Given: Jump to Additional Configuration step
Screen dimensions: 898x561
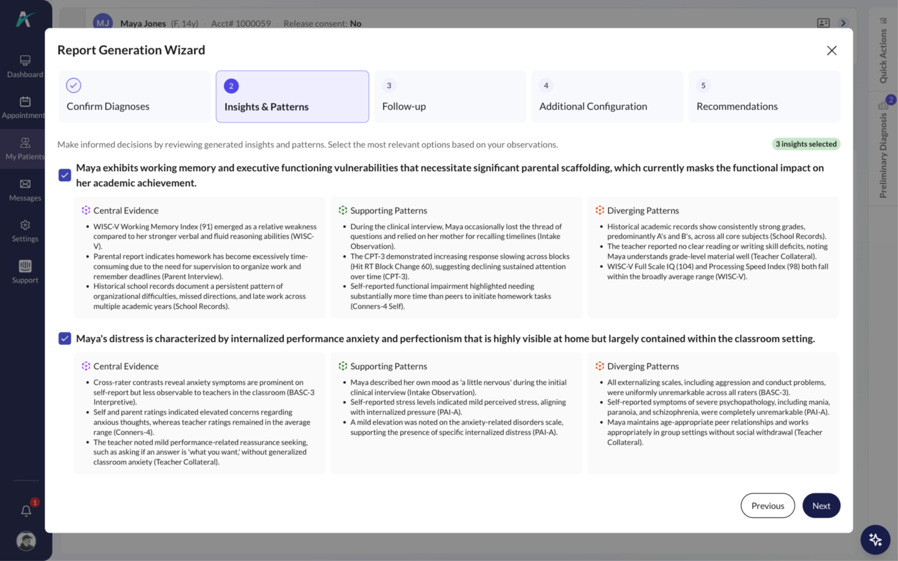Looking at the screenshot, I should click(x=607, y=96).
